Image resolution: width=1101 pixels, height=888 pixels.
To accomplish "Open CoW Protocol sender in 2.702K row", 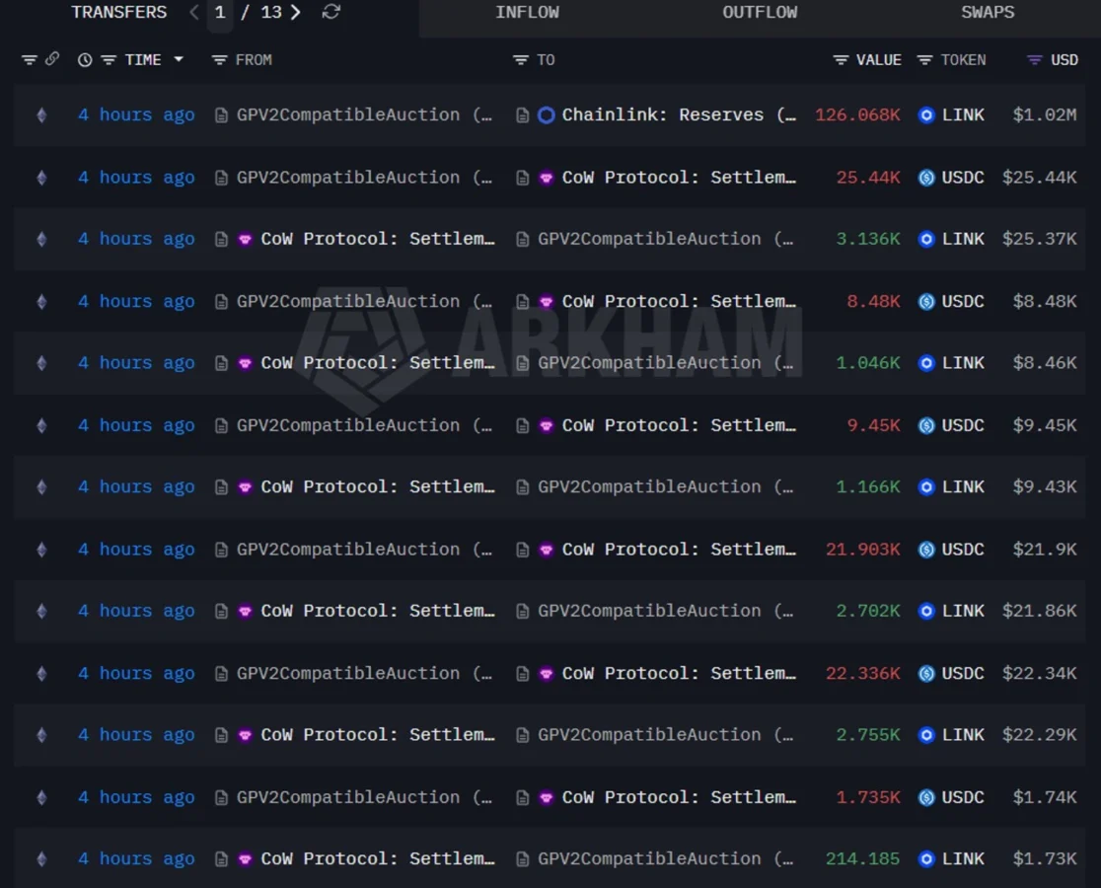I will click(x=378, y=612).
